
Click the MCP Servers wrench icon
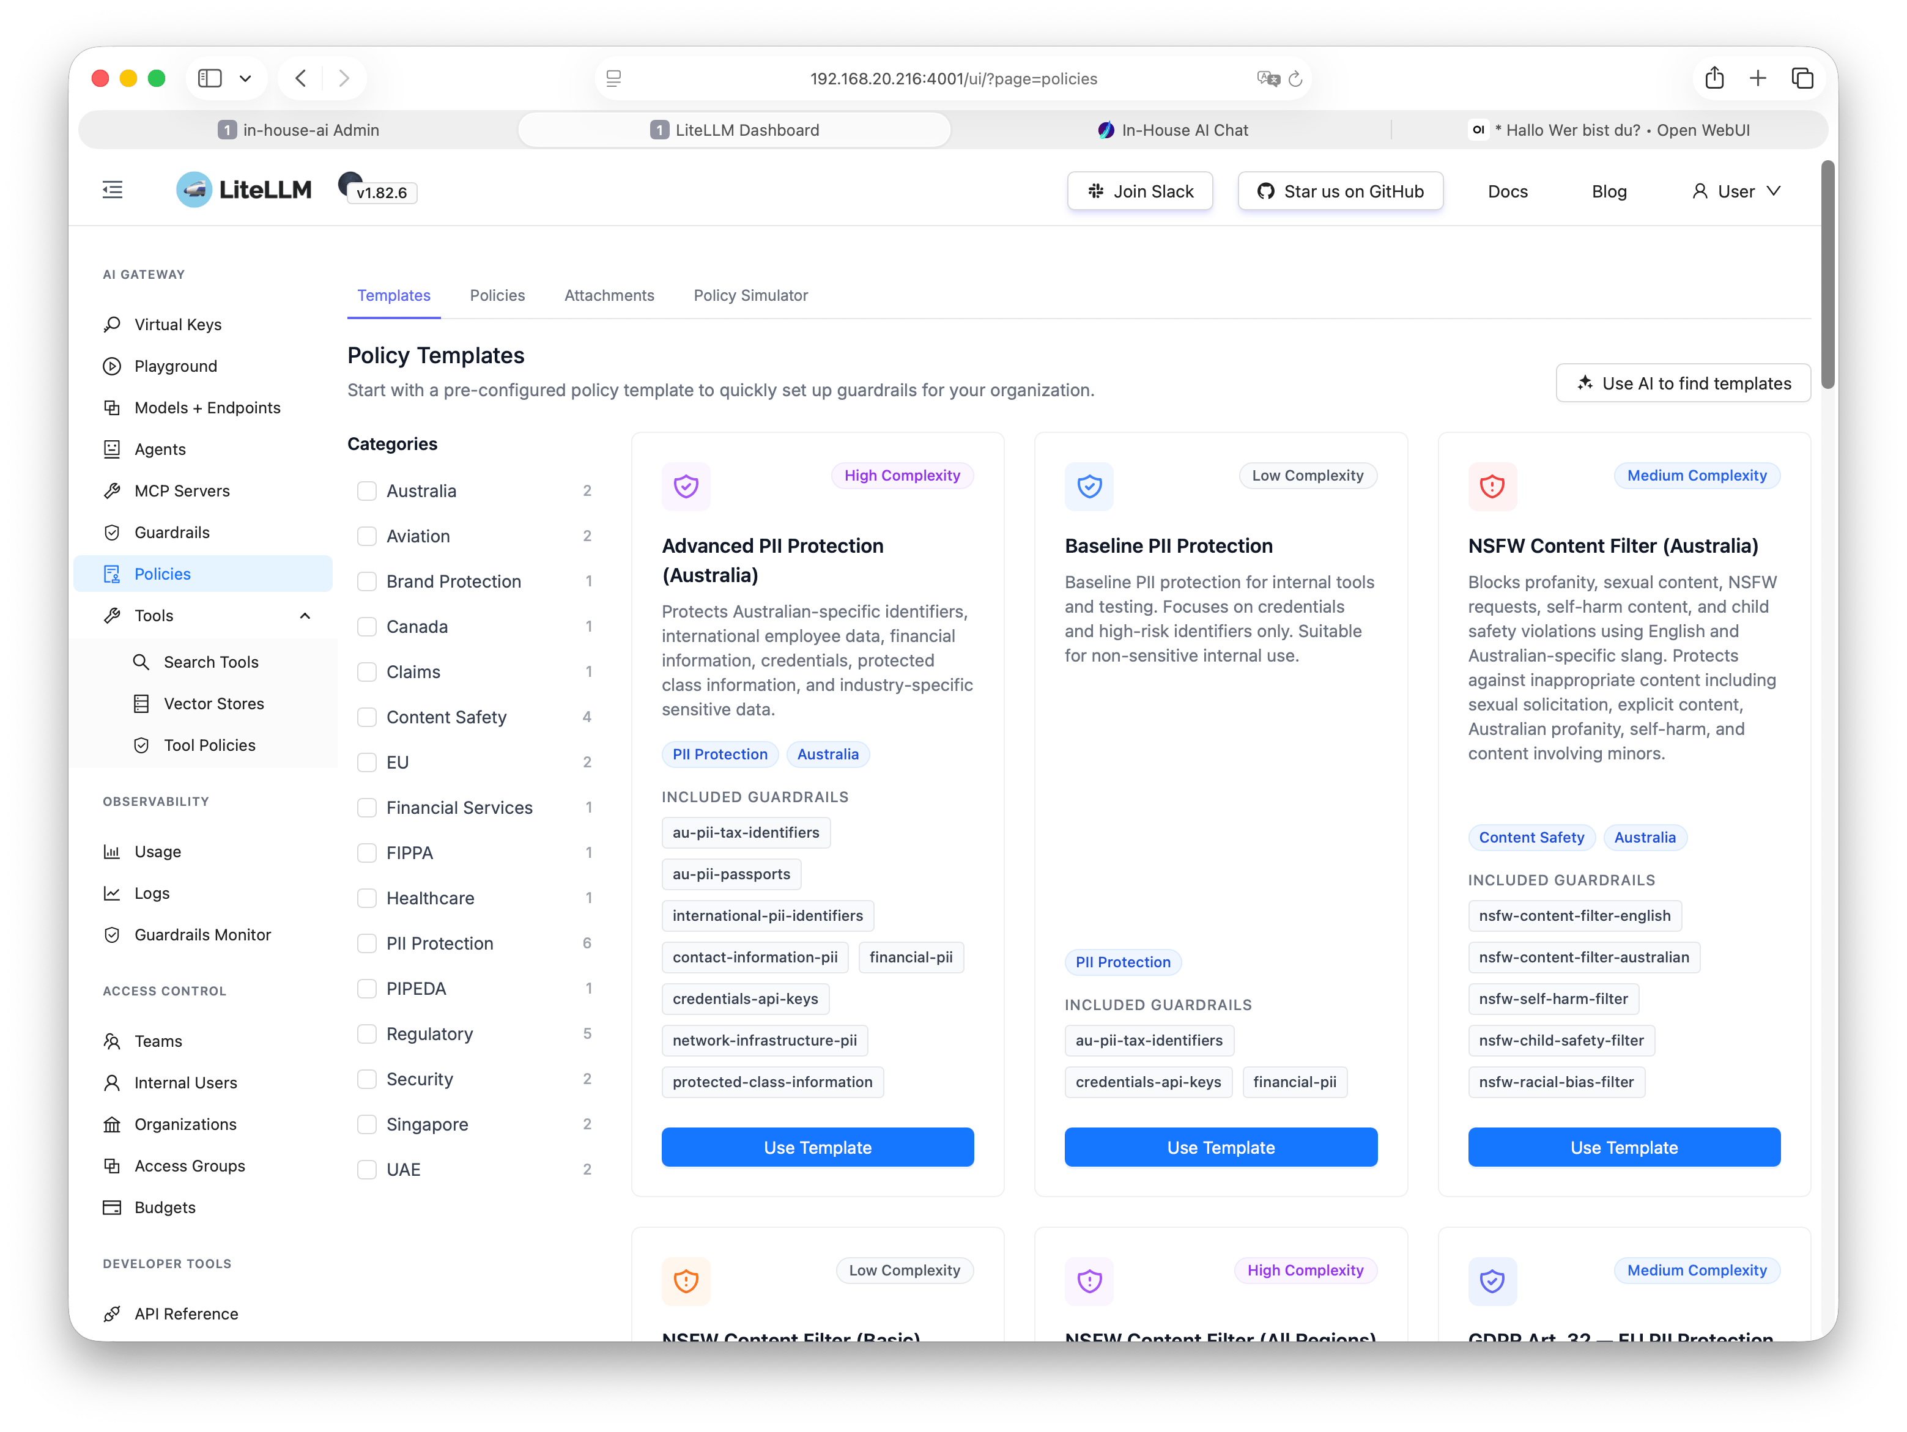point(112,490)
